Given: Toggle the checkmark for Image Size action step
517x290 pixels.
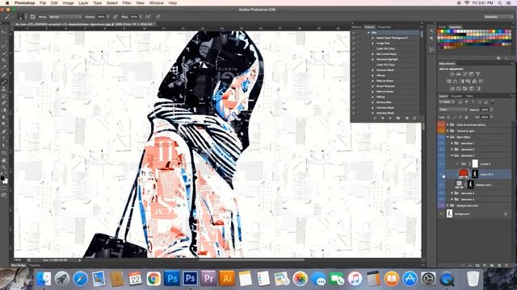Looking at the screenshot, I should [354, 43].
